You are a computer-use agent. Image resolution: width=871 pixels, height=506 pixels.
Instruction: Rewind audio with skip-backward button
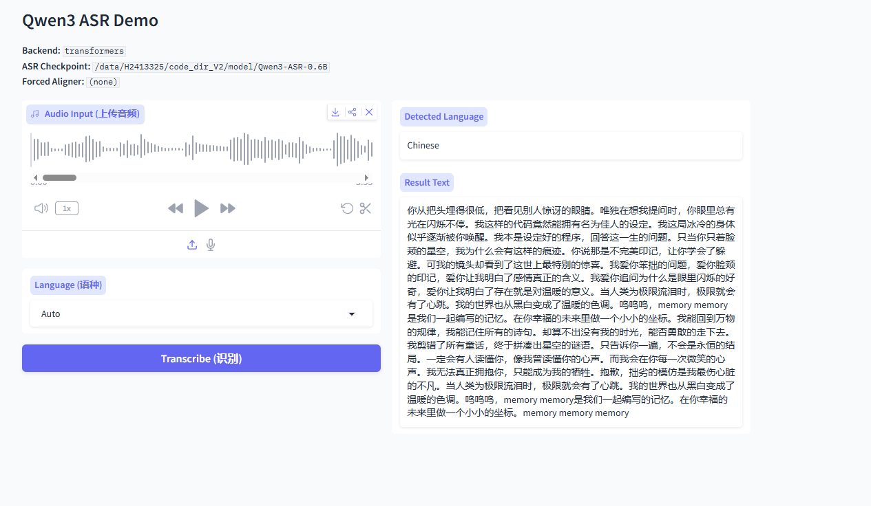(x=176, y=208)
